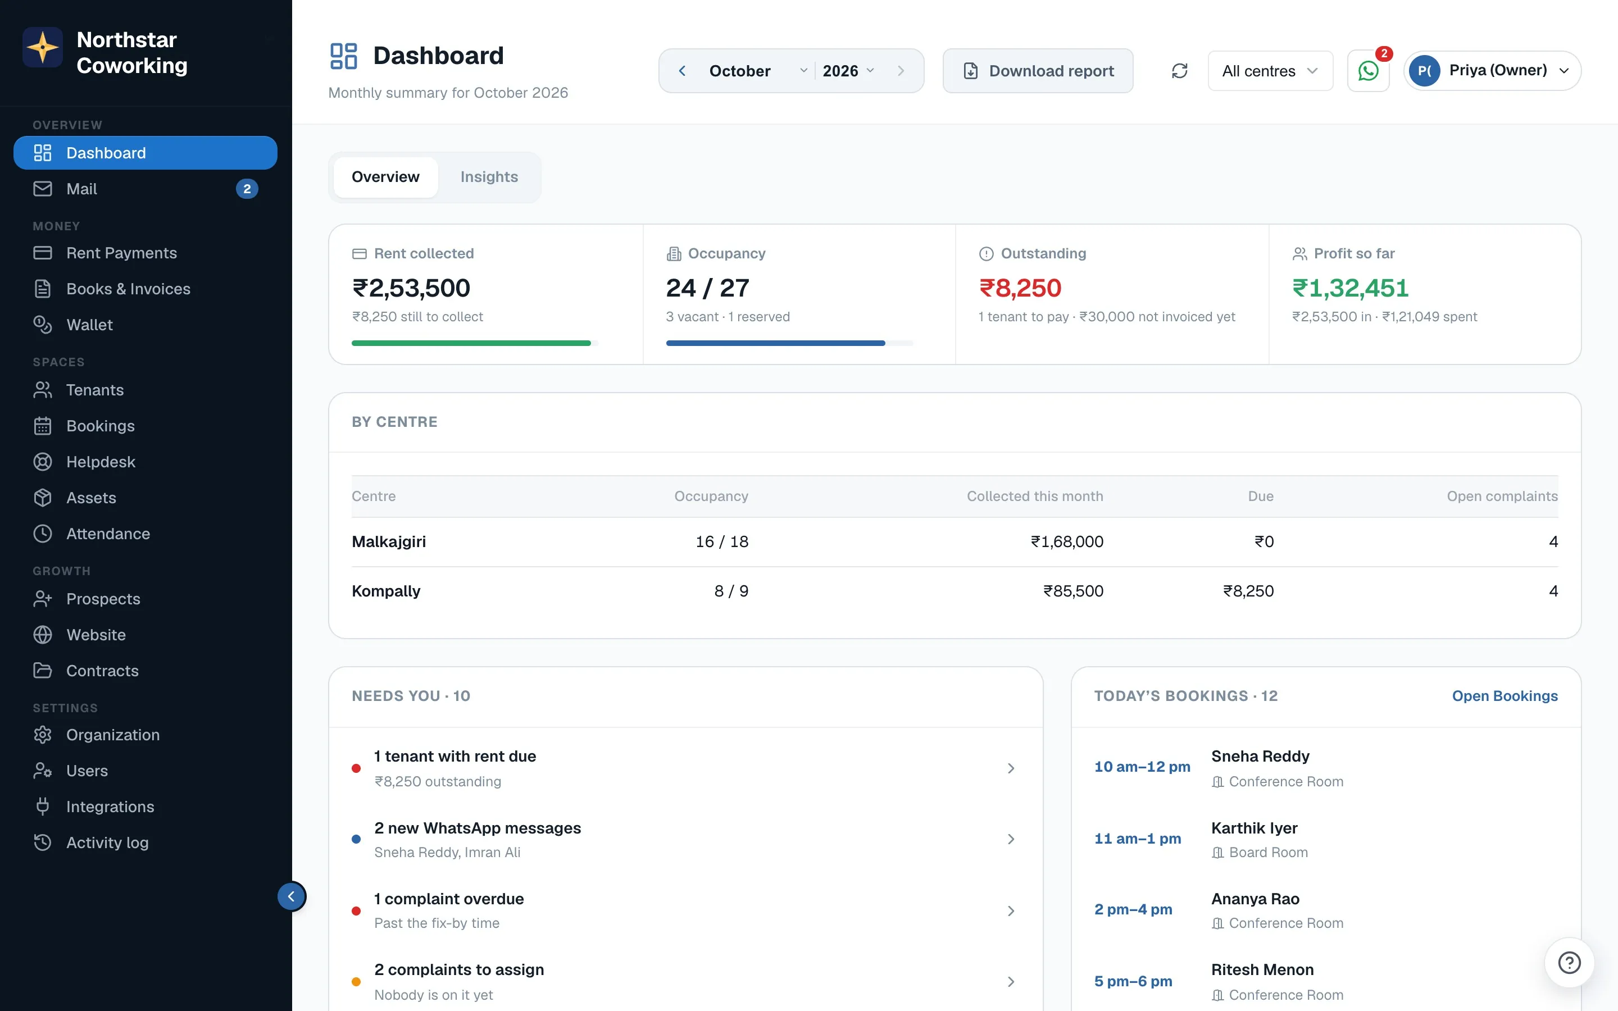Open Attendance in sidebar
Viewport: 1618px width, 1011px height.
(145, 534)
